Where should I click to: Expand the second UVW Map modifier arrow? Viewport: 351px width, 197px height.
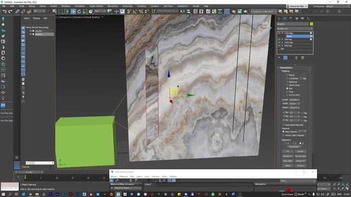(x=282, y=43)
